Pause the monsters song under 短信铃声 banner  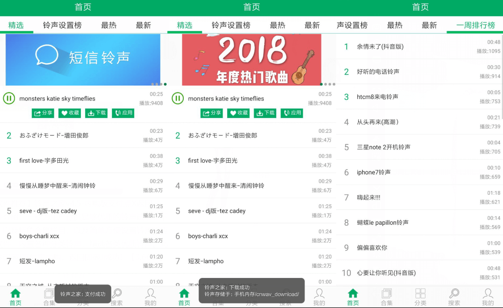click(x=9, y=99)
